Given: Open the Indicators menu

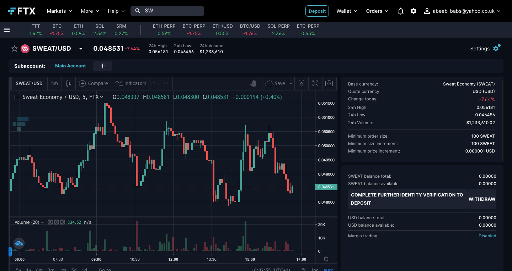Looking at the screenshot, I should pos(130,83).
